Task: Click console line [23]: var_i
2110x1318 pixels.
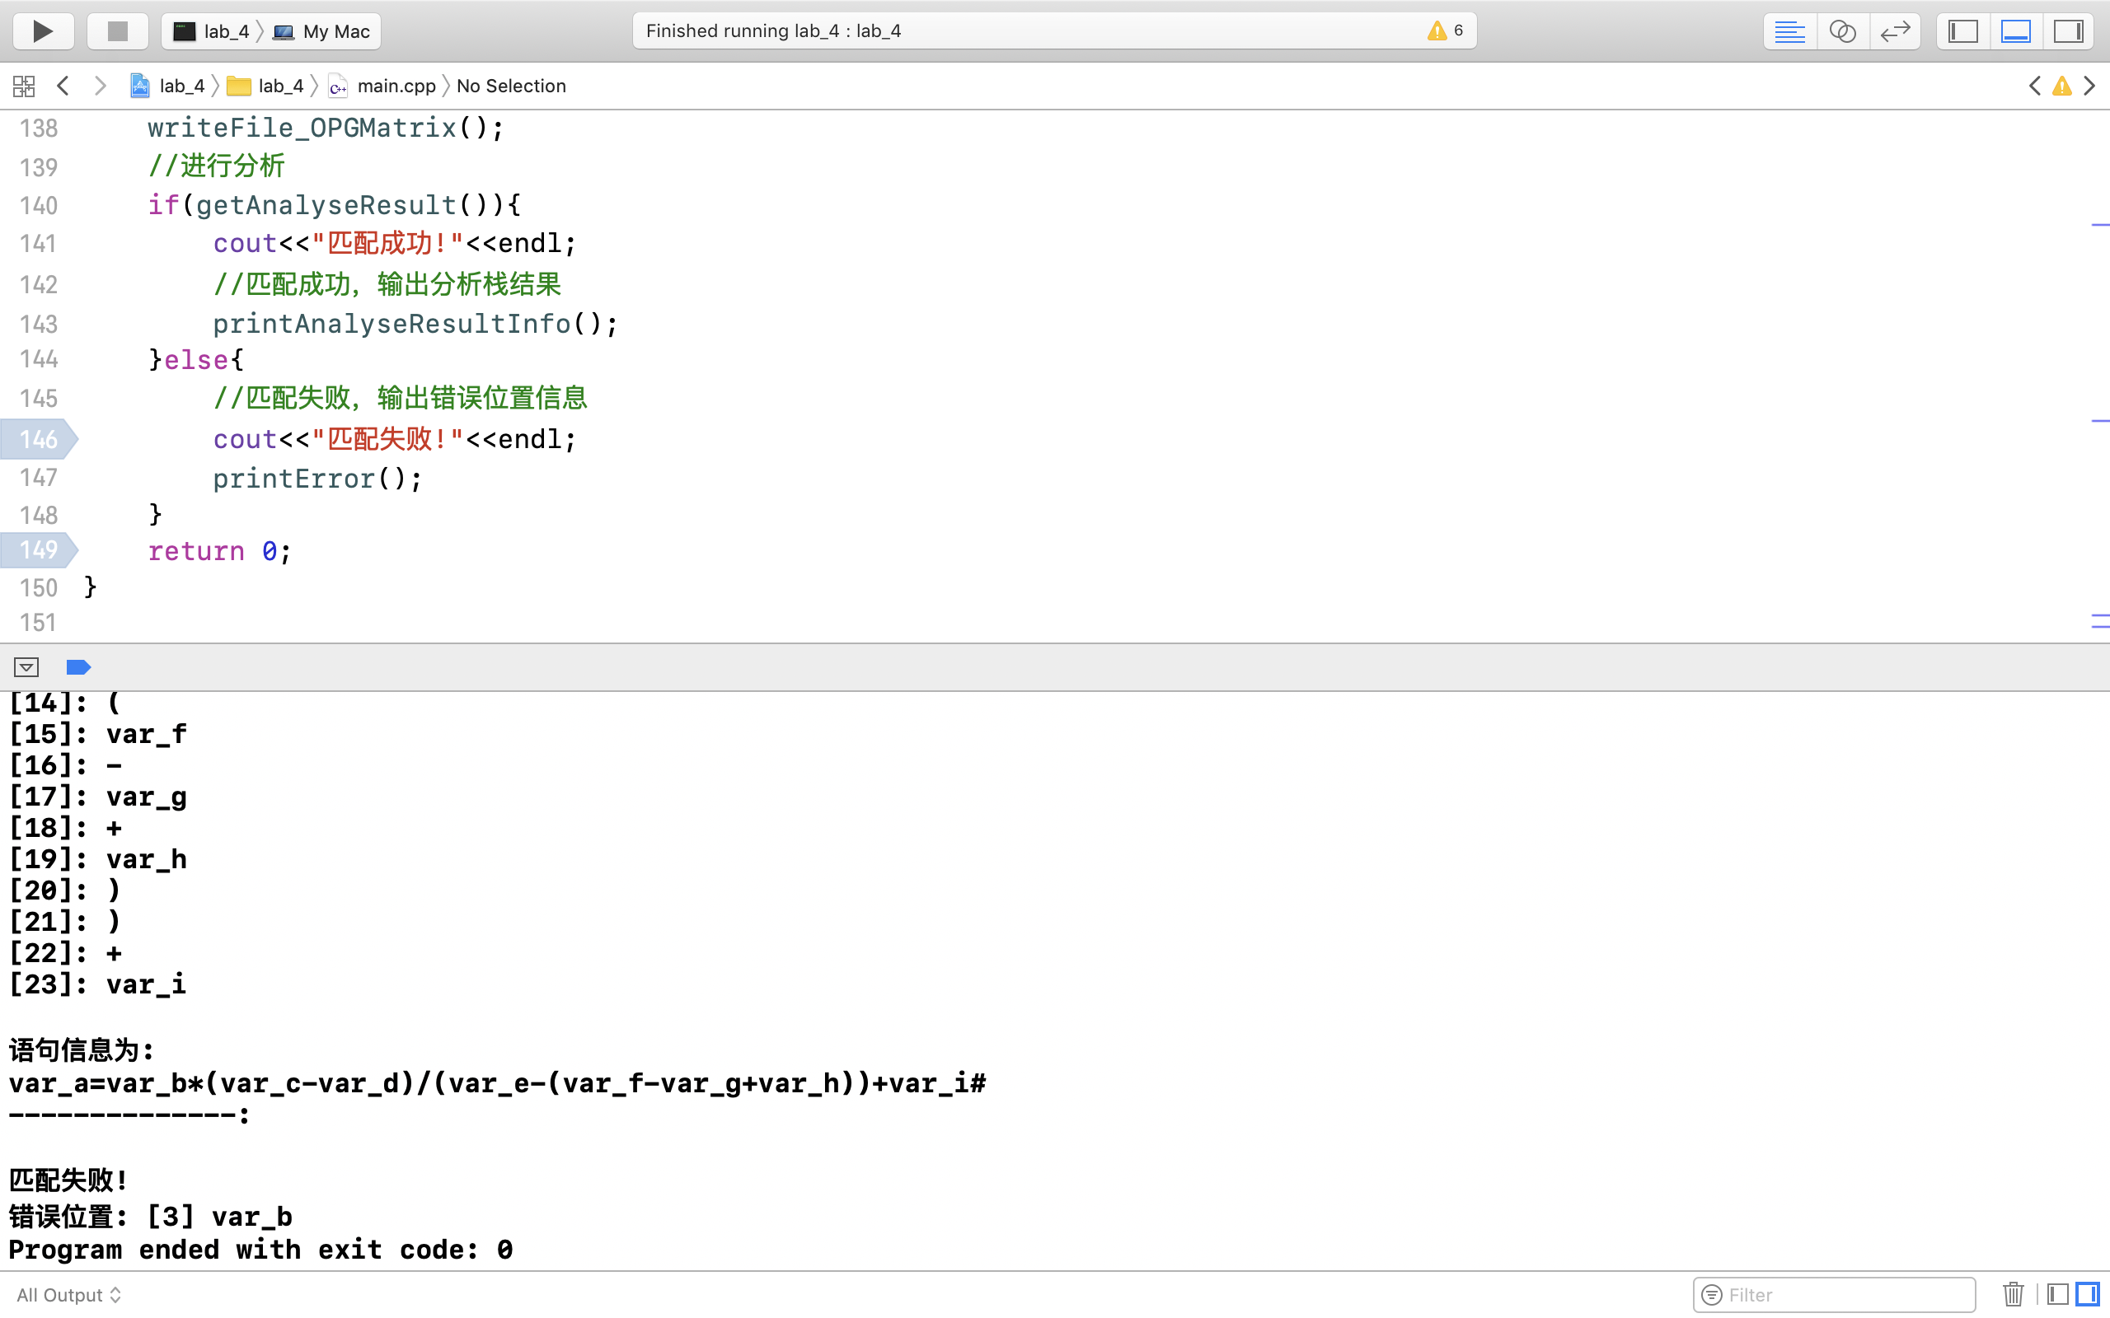Action: click(97, 984)
